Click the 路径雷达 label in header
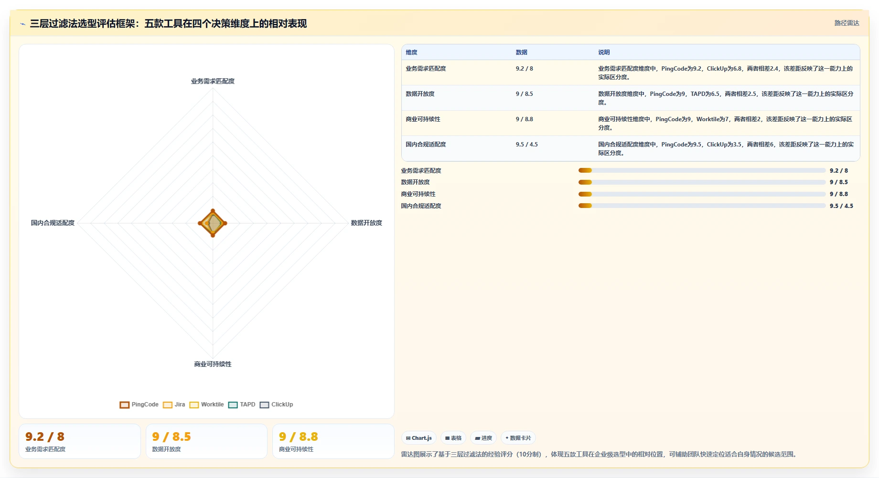The width and height of the screenshot is (879, 478). click(x=847, y=23)
